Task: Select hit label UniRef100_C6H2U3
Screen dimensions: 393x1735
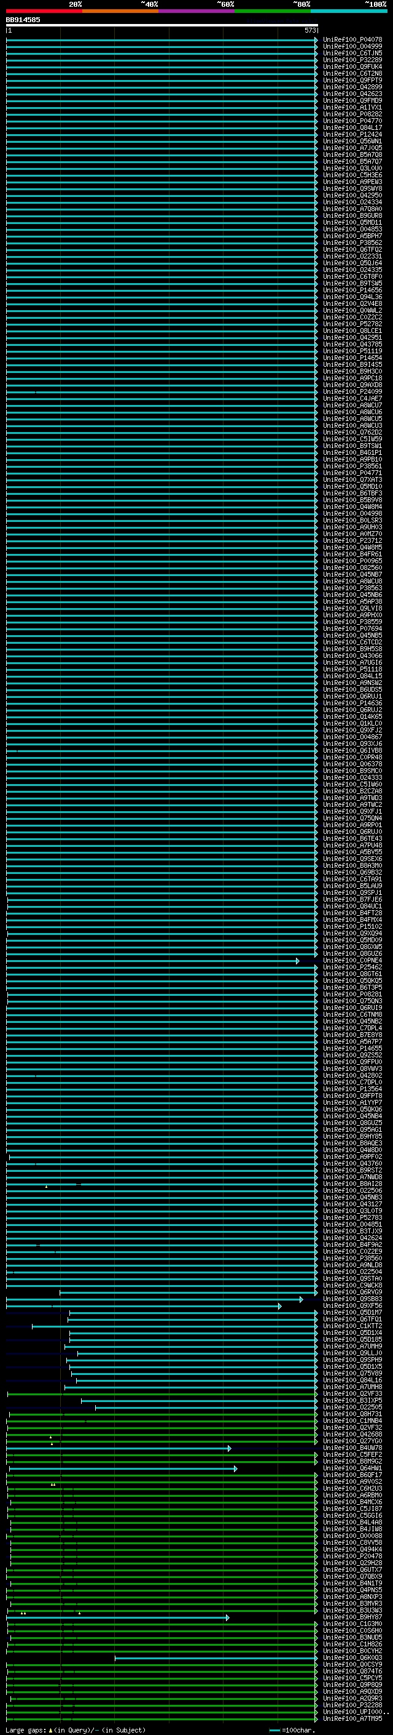Action: click(x=352, y=1488)
